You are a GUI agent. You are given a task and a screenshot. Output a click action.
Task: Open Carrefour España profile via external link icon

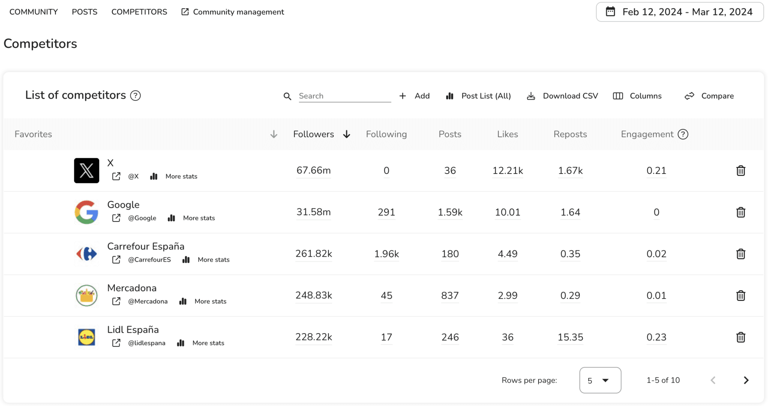coord(116,259)
